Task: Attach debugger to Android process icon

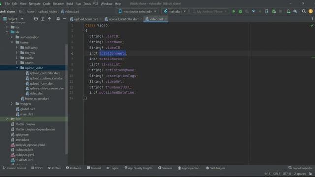Action: (274, 11)
